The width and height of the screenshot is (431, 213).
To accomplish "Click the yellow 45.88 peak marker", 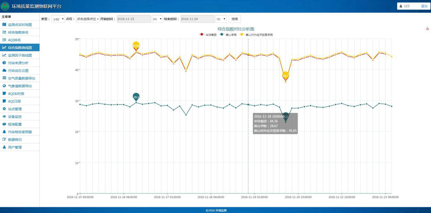I will [136, 45].
